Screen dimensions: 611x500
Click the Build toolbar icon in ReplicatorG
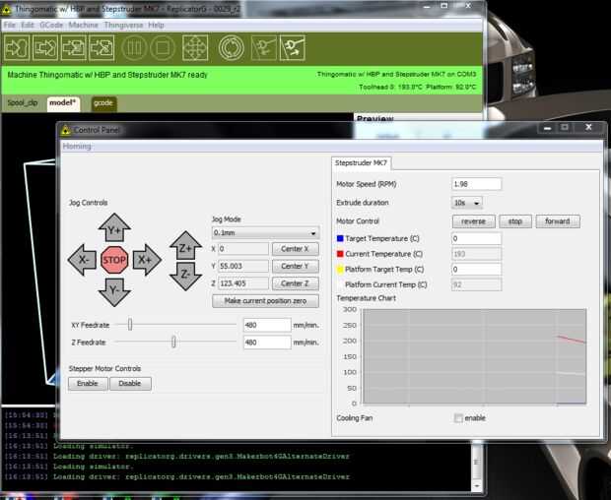[x=17, y=48]
